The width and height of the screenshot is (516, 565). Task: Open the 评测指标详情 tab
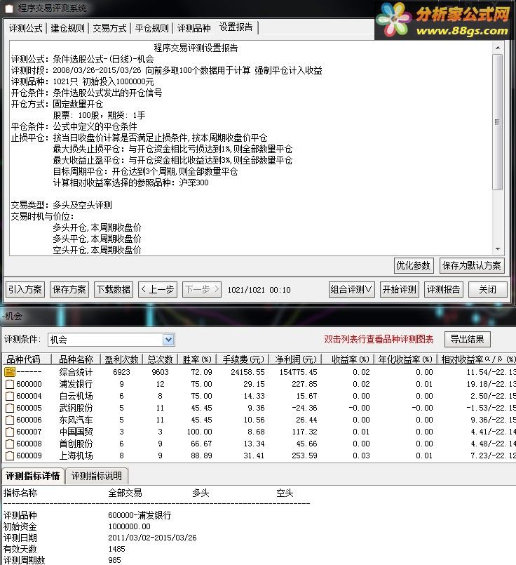33,476
